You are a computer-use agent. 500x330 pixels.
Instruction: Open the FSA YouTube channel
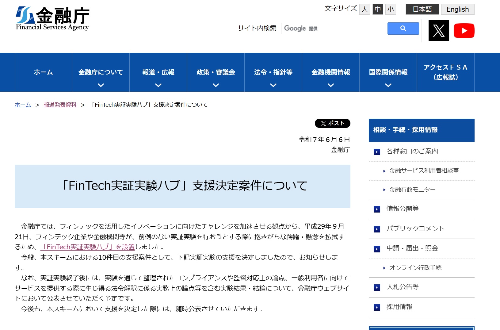[x=464, y=30]
